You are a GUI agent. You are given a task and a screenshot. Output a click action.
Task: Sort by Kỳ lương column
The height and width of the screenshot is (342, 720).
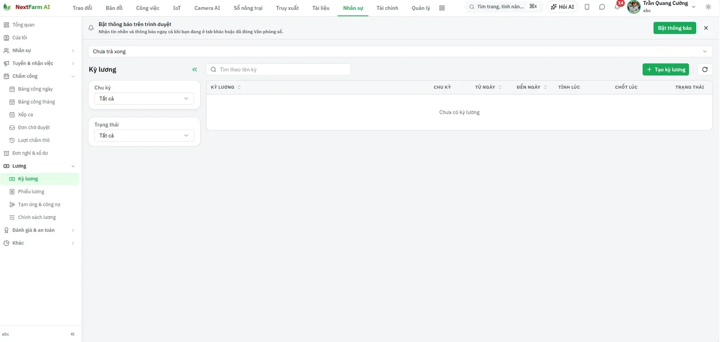(x=226, y=87)
